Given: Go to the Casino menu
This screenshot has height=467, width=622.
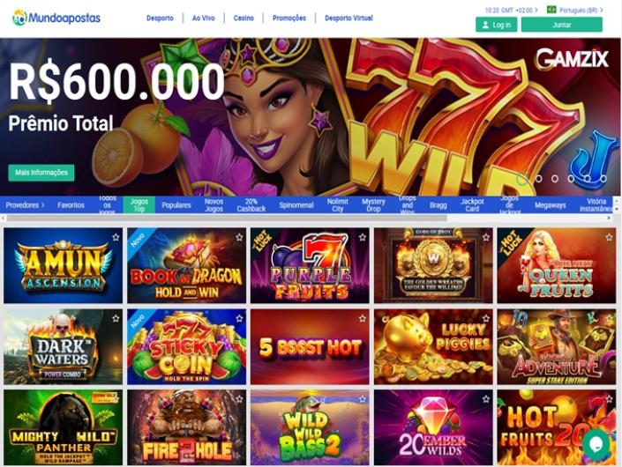Looking at the screenshot, I should click(244, 19).
